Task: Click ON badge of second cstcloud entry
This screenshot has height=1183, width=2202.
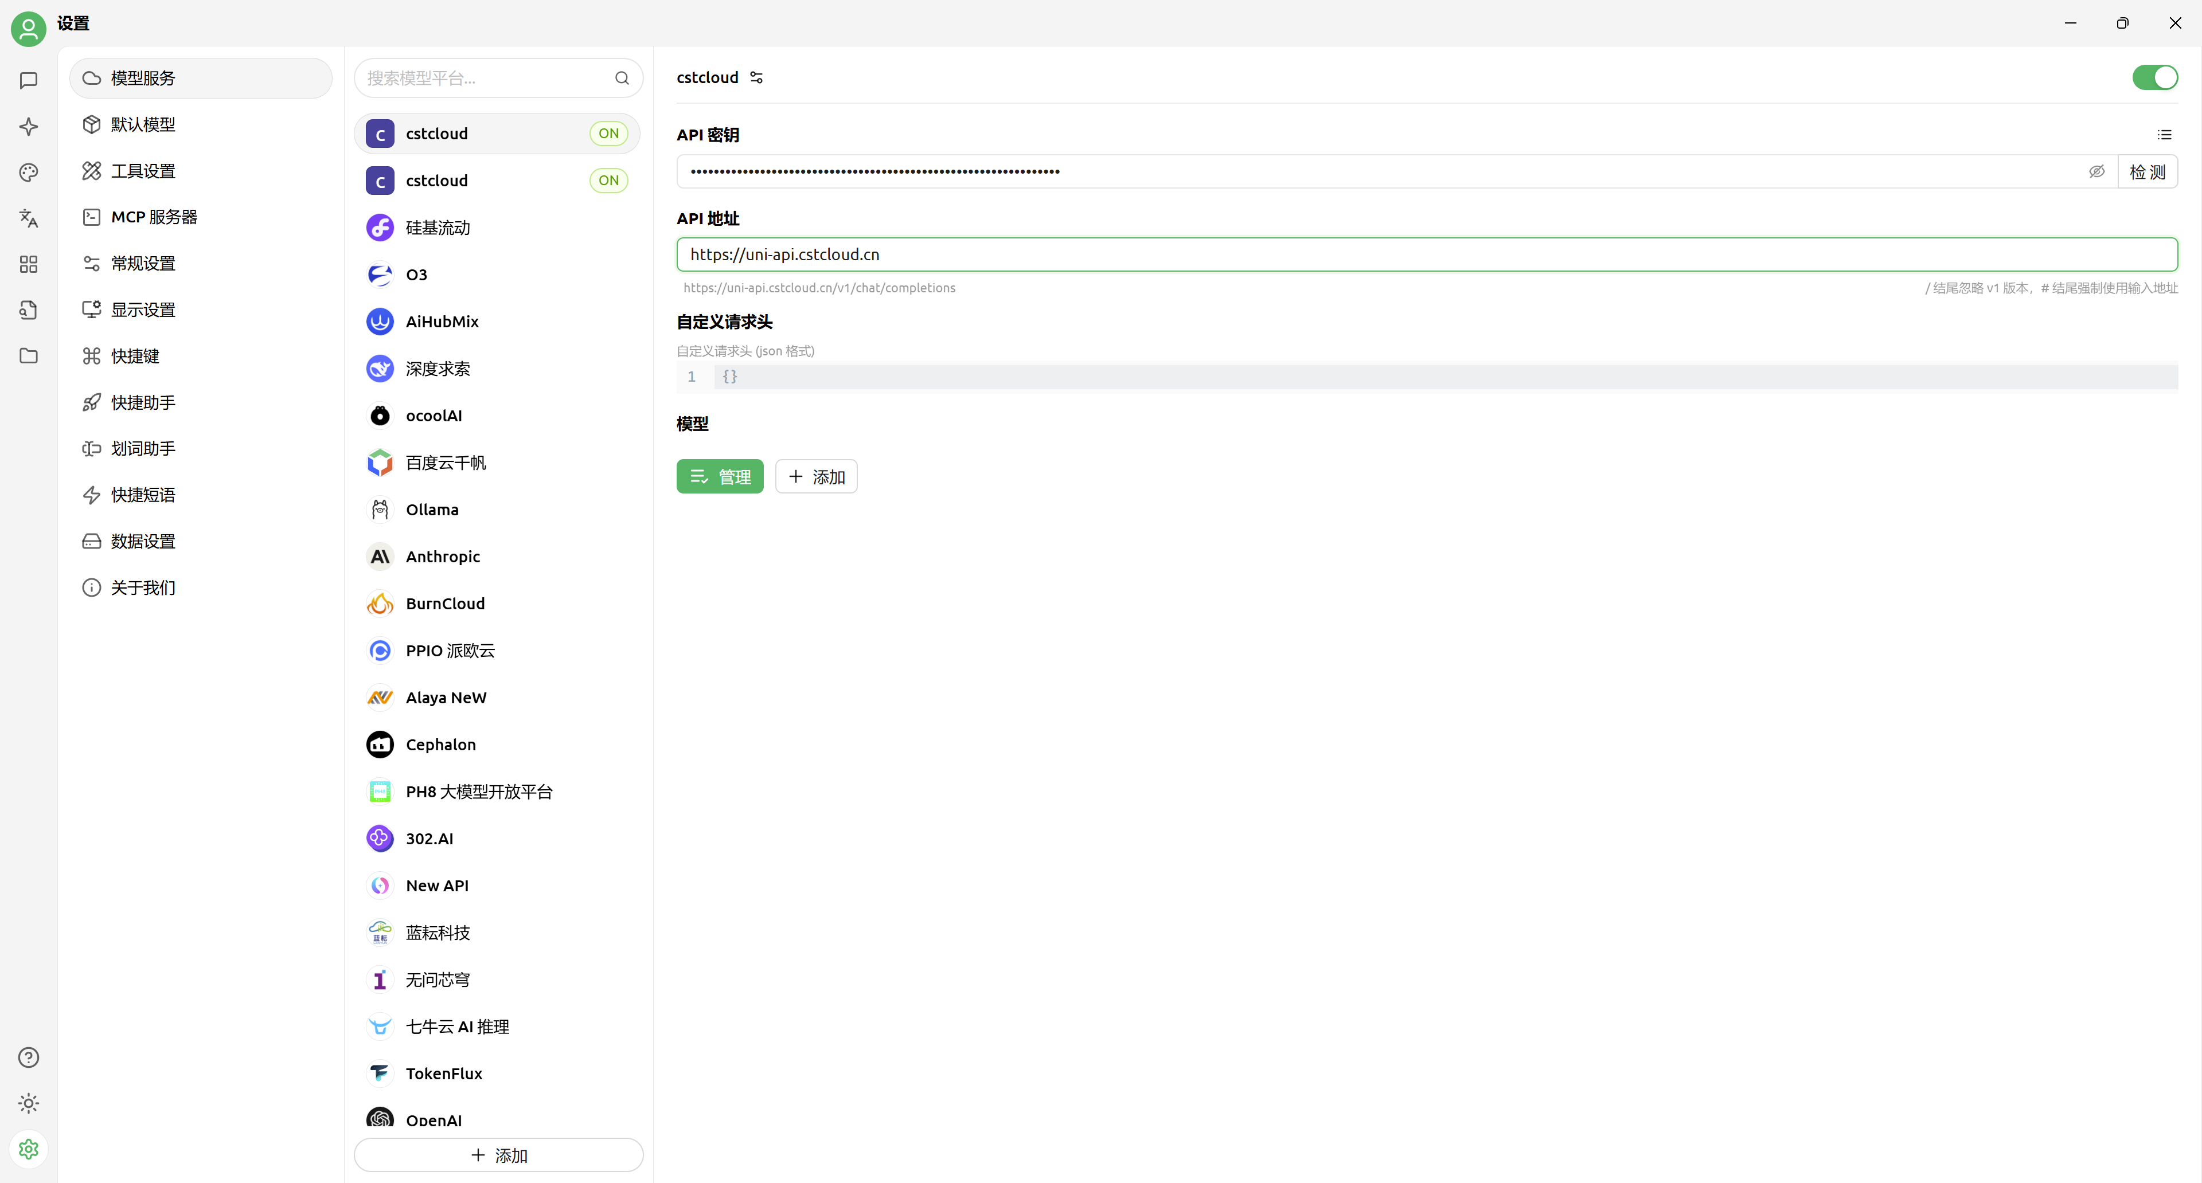Action: click(x=608, y=180)
